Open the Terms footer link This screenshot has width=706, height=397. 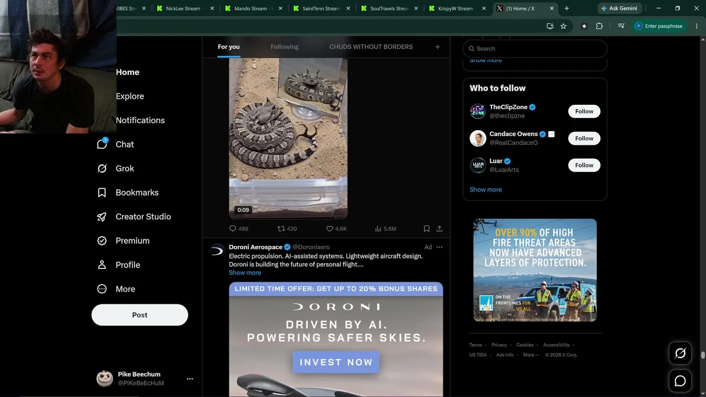point(475,345)
